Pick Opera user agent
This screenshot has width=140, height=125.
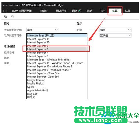pyautogui.click(x=57, y=87)
